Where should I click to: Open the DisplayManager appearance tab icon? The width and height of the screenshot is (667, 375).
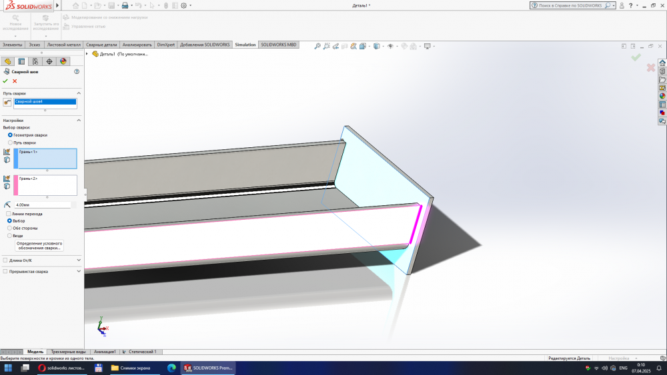pyautogui.click(x=63, y=61)
